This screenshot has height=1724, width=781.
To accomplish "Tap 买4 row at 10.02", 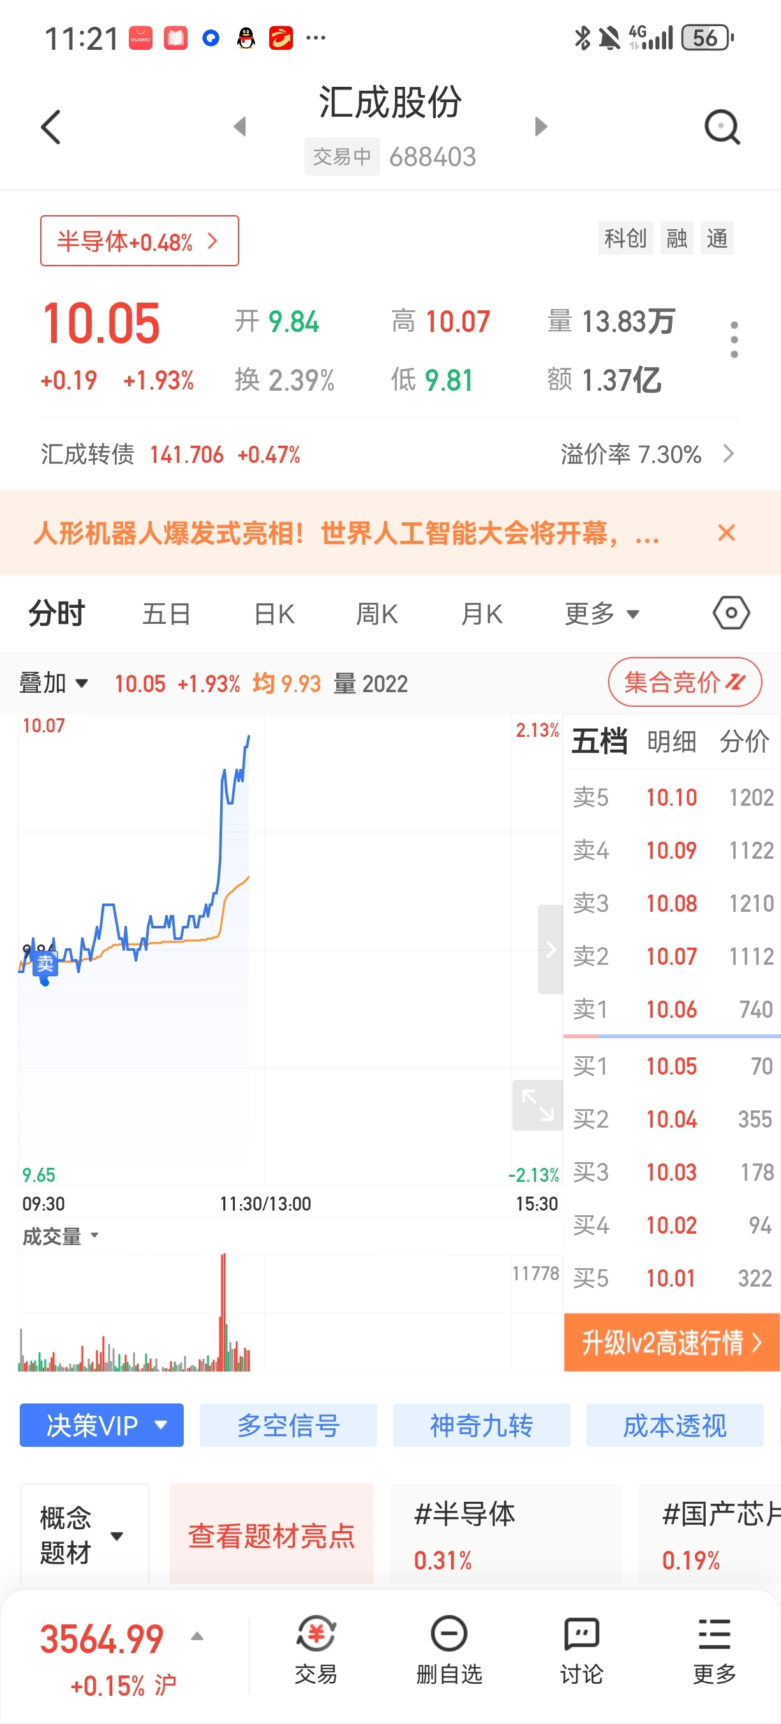I will coord(673,1225).
